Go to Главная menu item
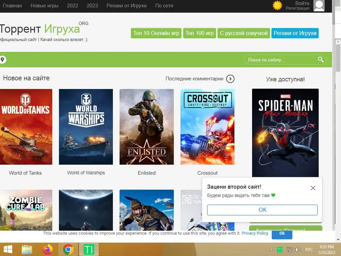 coord(12,6)
